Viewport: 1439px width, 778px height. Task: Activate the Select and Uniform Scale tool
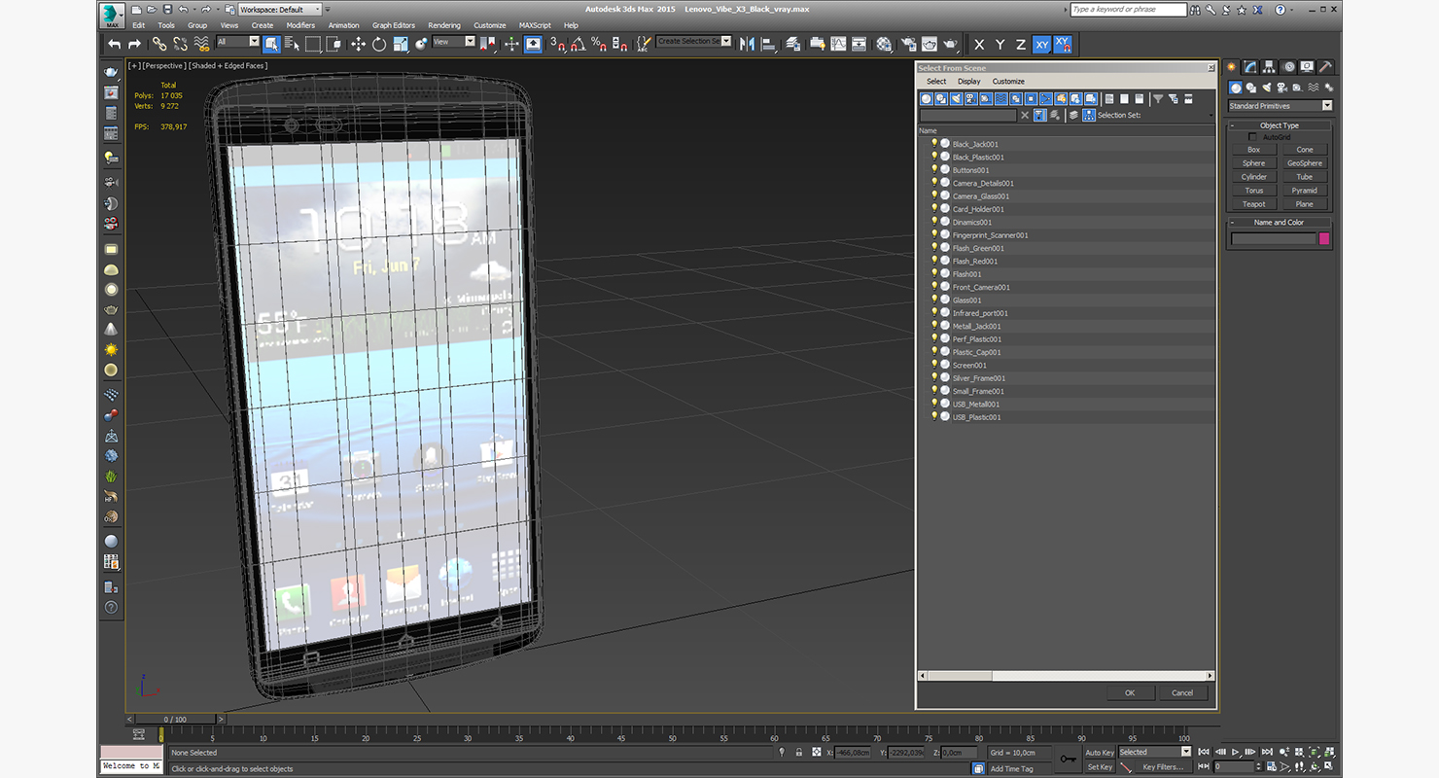[x=400, y=44]
